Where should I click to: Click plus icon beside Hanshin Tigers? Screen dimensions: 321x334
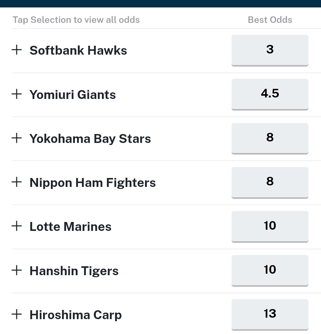click(17, 270)
